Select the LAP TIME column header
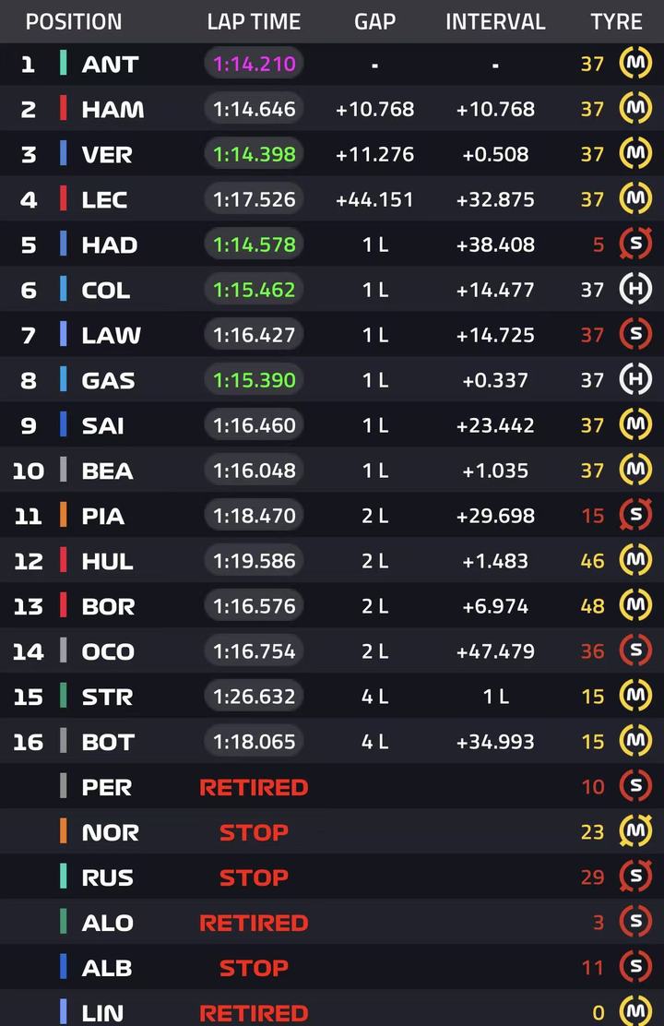 [x=254, y=21]
